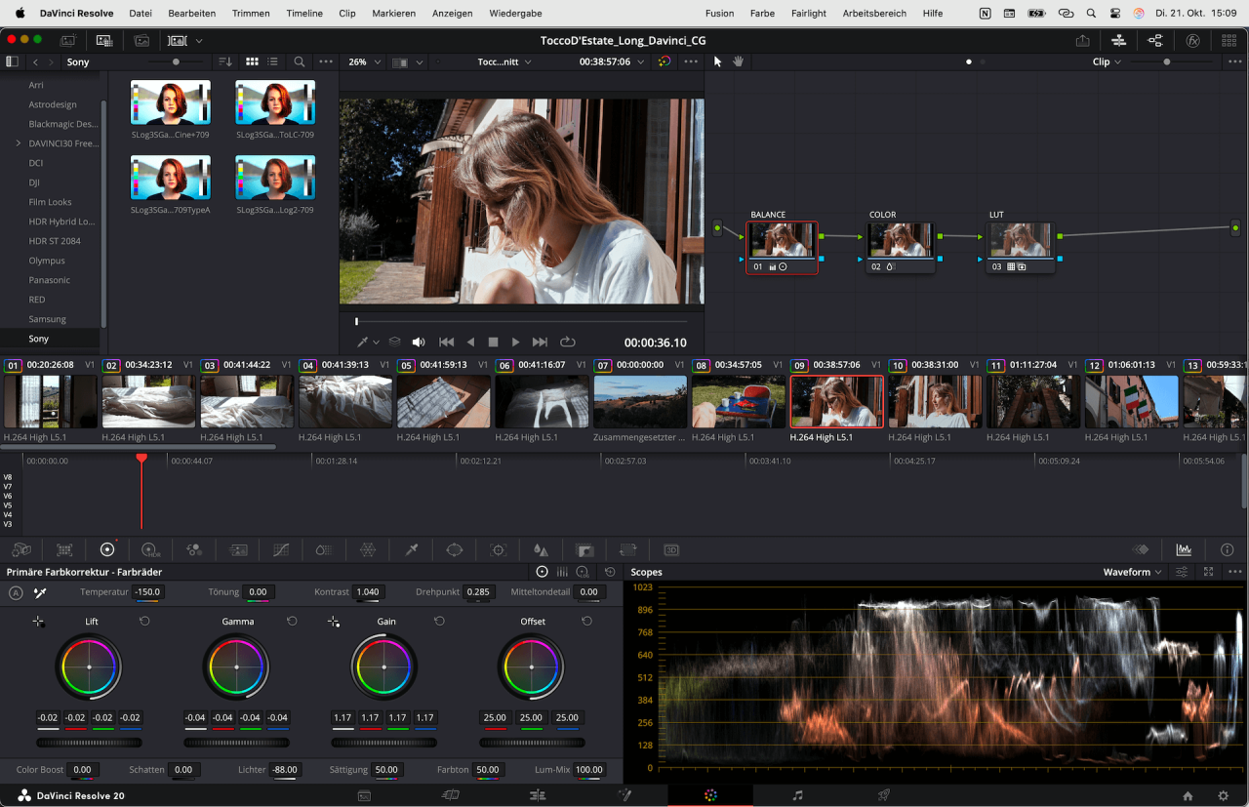Toggle auto color balance (A) button
This screenshot has width=1249, height=807.
coord(16,592)
